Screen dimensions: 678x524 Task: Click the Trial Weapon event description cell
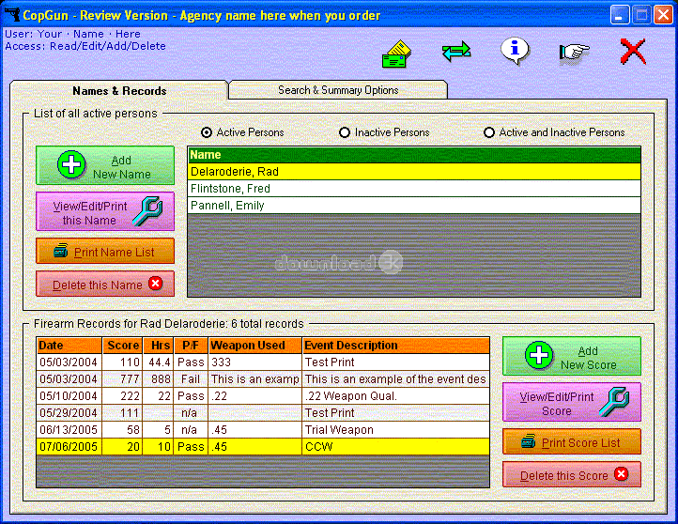tap(396, 430)
